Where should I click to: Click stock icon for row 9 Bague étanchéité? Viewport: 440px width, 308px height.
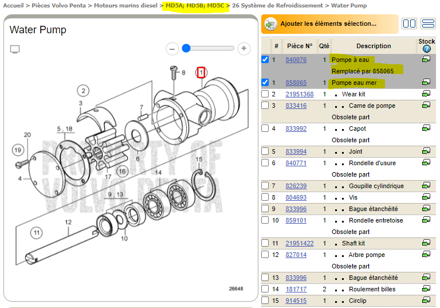[426, 209]
